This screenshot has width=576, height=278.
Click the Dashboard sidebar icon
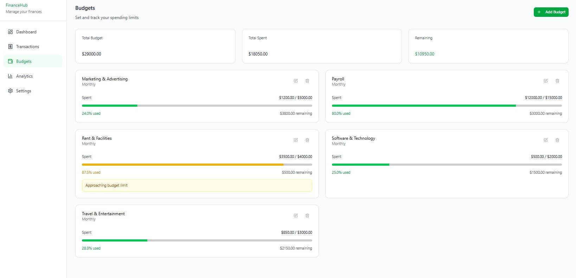coord(10,32)
